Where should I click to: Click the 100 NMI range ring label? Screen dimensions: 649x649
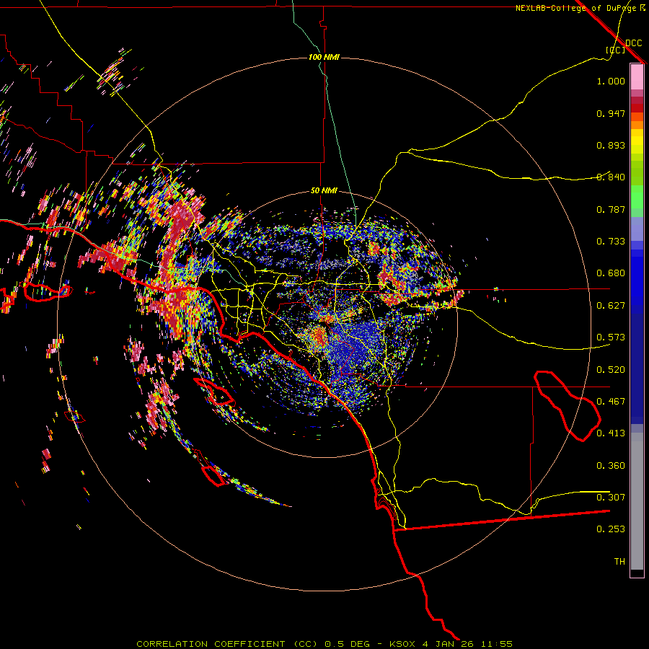324,57
